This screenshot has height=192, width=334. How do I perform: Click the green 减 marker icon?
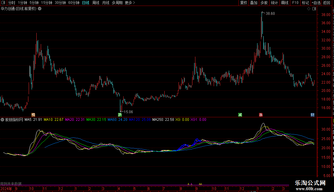point(240,115)
